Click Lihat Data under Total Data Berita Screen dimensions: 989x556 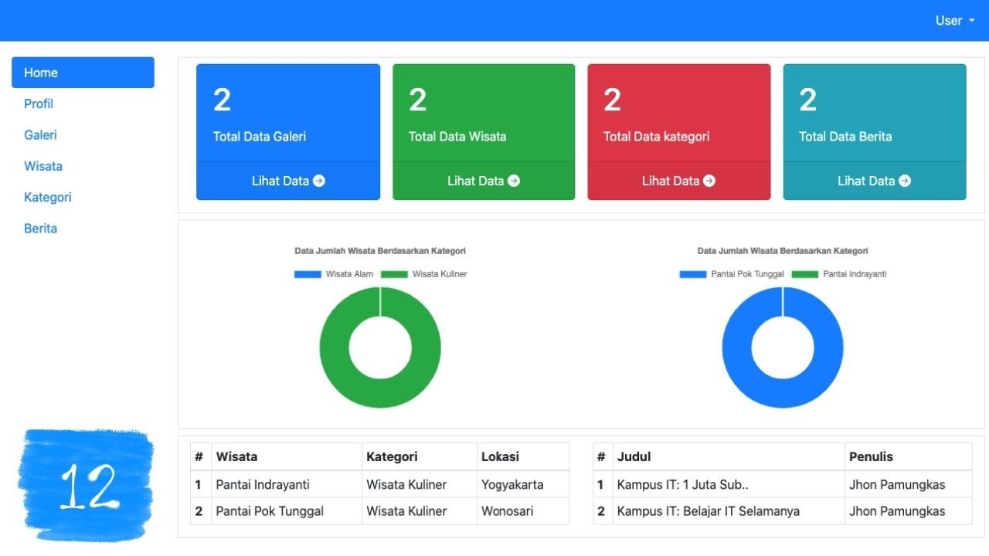tap(874, 181)
